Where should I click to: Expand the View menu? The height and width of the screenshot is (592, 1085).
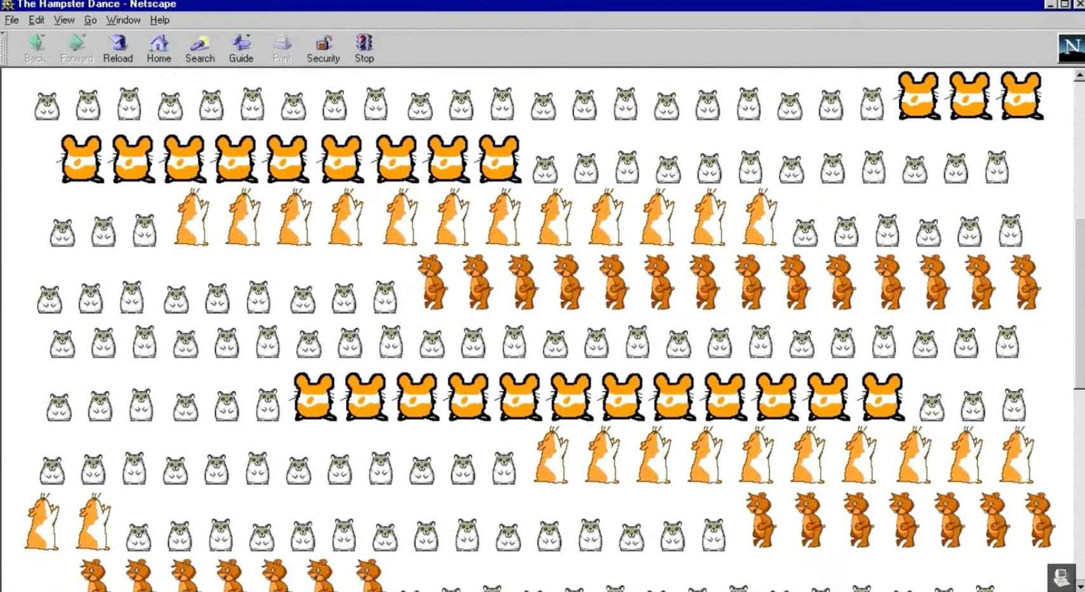64,20
